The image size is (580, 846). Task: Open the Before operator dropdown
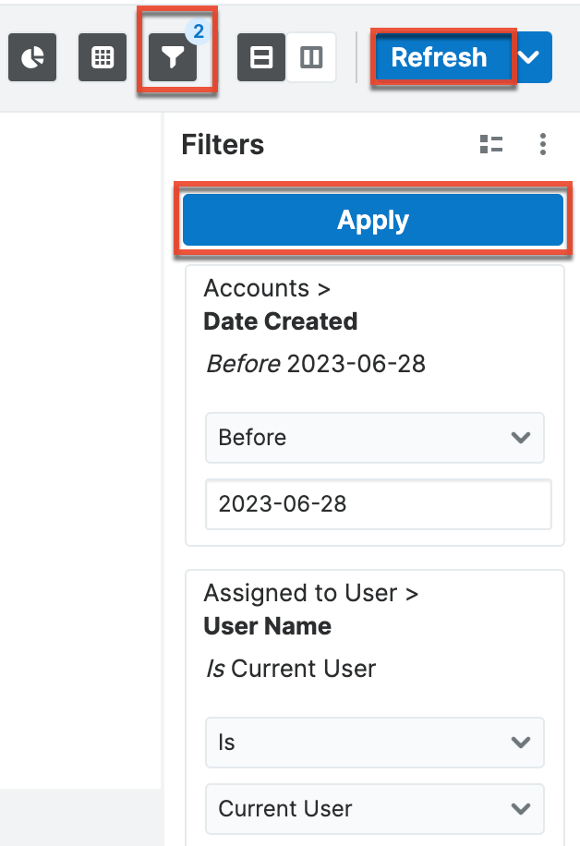374,438
